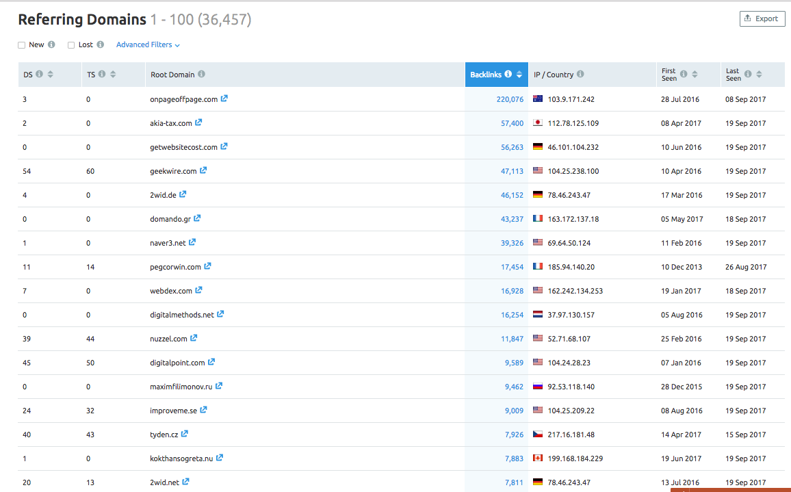Click IP address 217.16.181.48

[571, 435]
